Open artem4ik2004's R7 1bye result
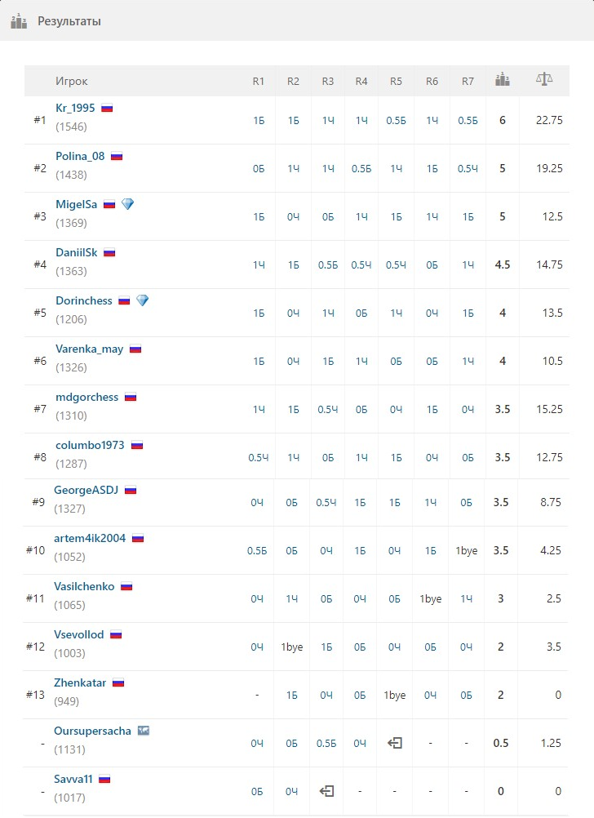Viewport: 594px width, 818px height. [x=466, y=551]
